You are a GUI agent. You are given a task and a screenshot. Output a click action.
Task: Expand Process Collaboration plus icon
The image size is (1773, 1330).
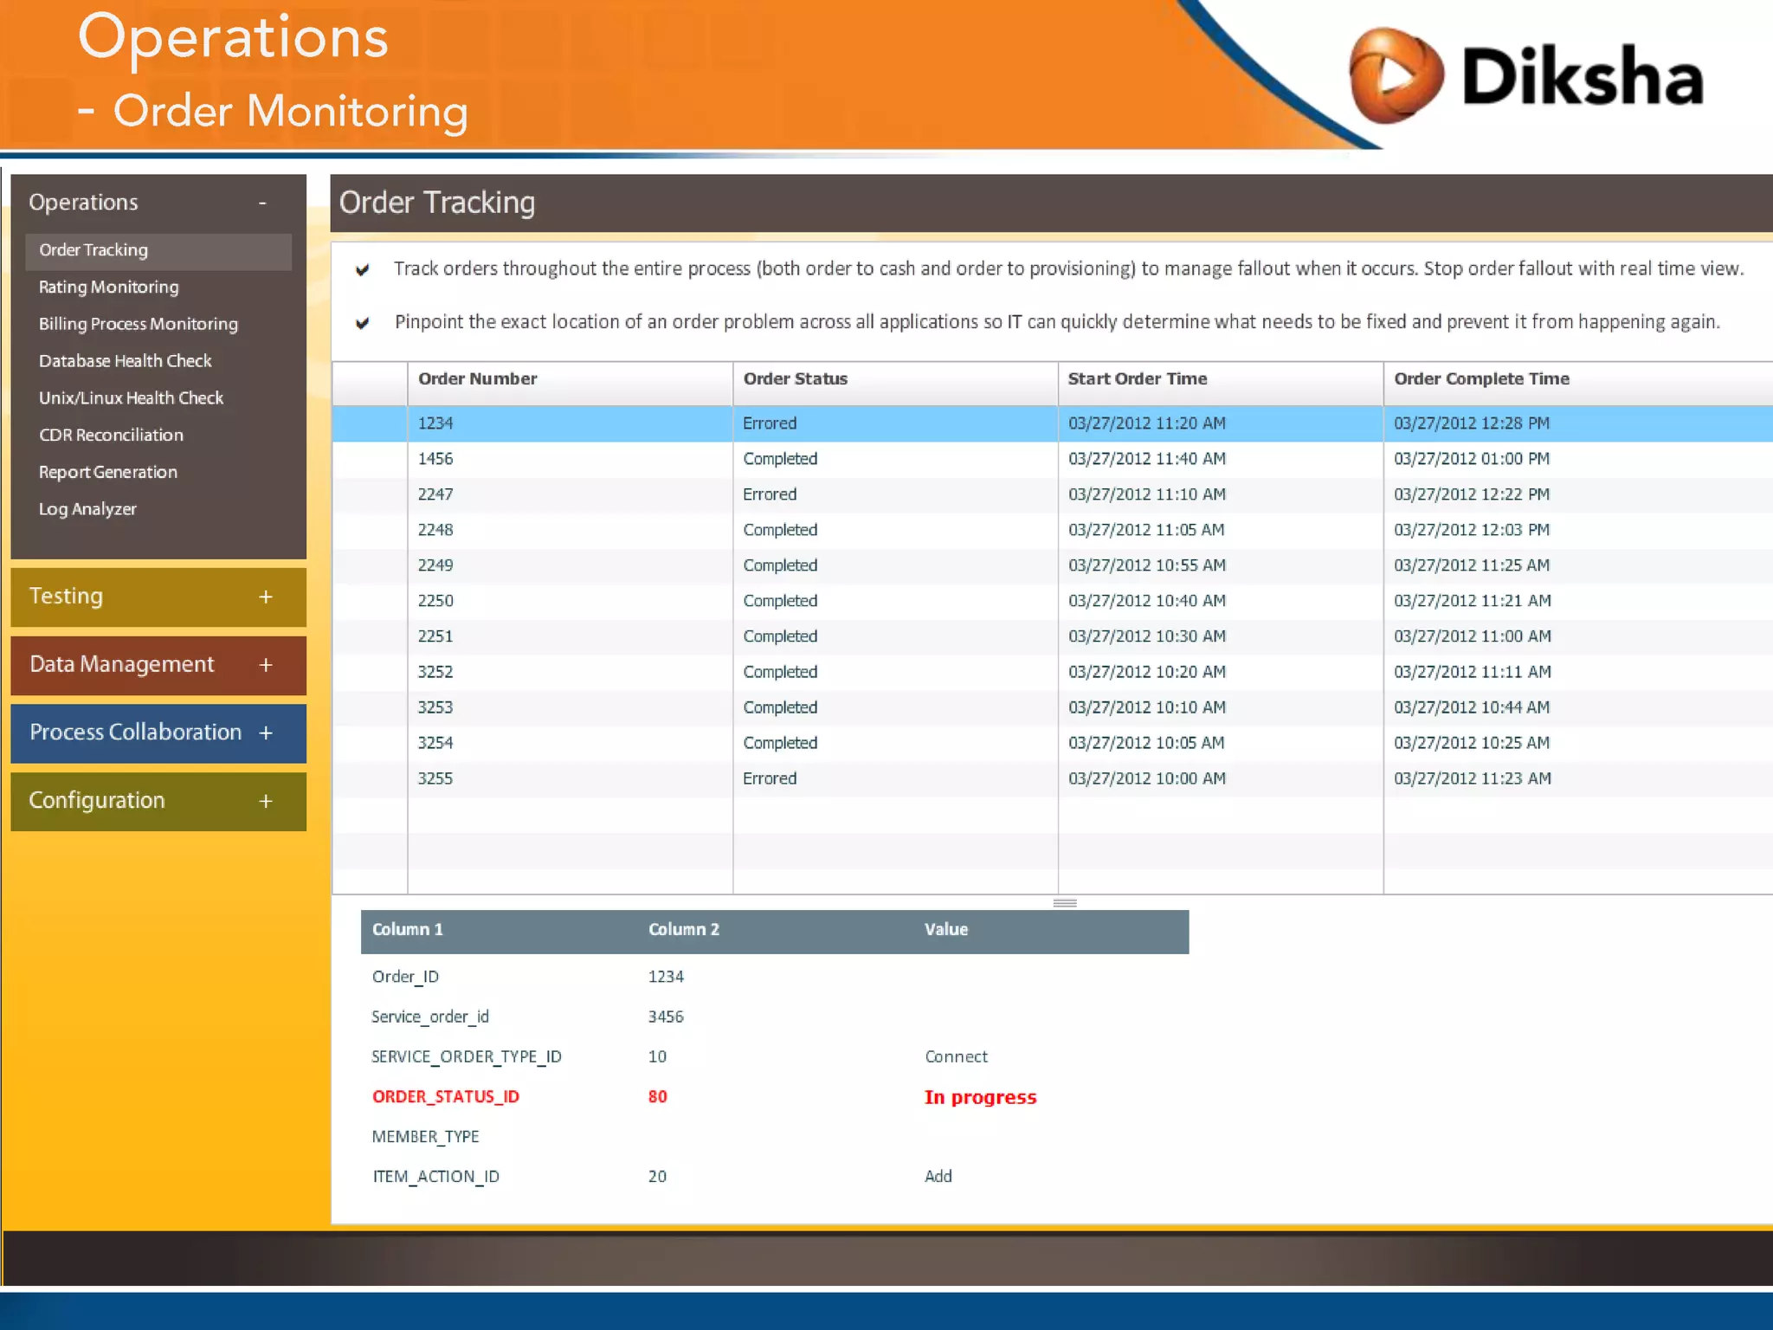[x=266, y=733]
